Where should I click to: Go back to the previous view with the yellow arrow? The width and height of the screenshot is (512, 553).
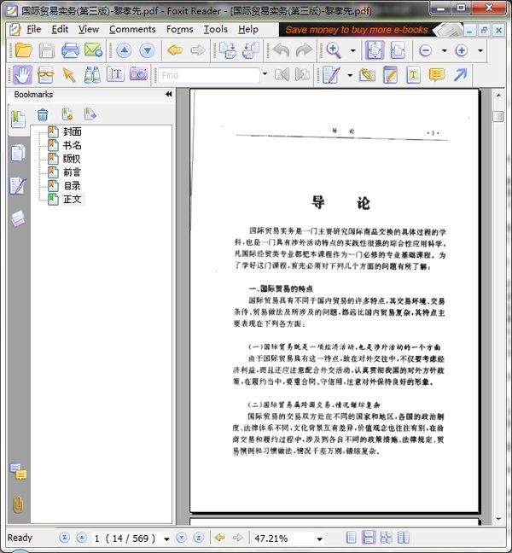pyautogui.click(x=175, y=50)
